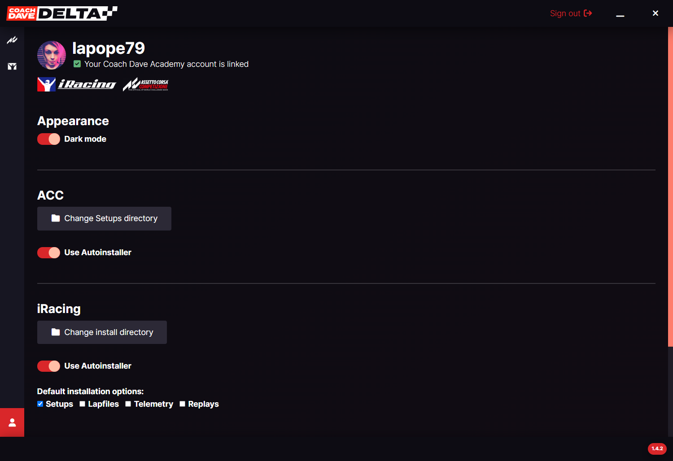Click the lapope79 profile avatar
Viewport: 673px width, 461px height.
(52, 55)
